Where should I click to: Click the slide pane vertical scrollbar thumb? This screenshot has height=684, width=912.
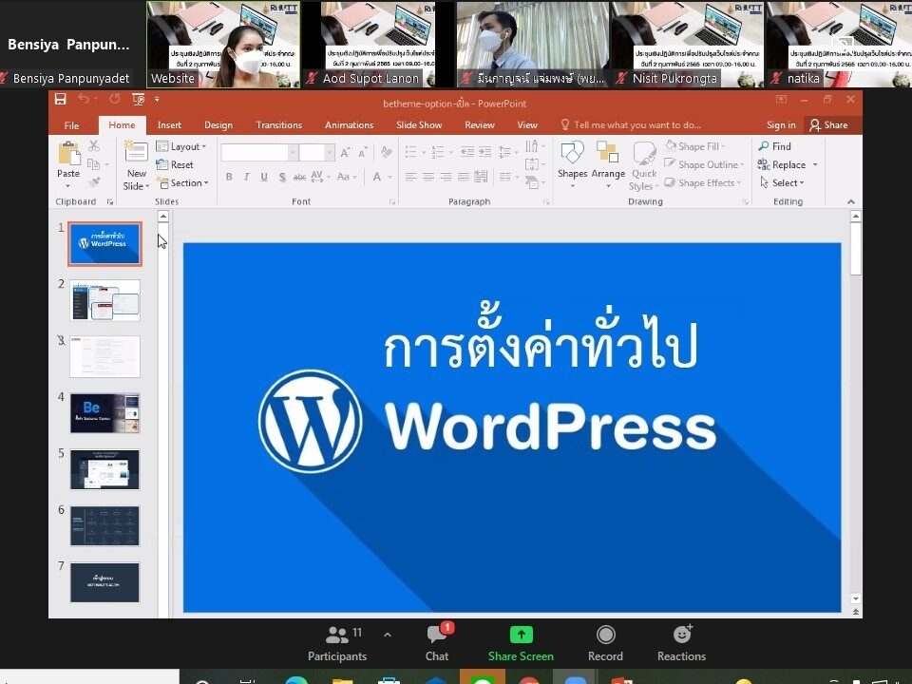tap(855, 249)
